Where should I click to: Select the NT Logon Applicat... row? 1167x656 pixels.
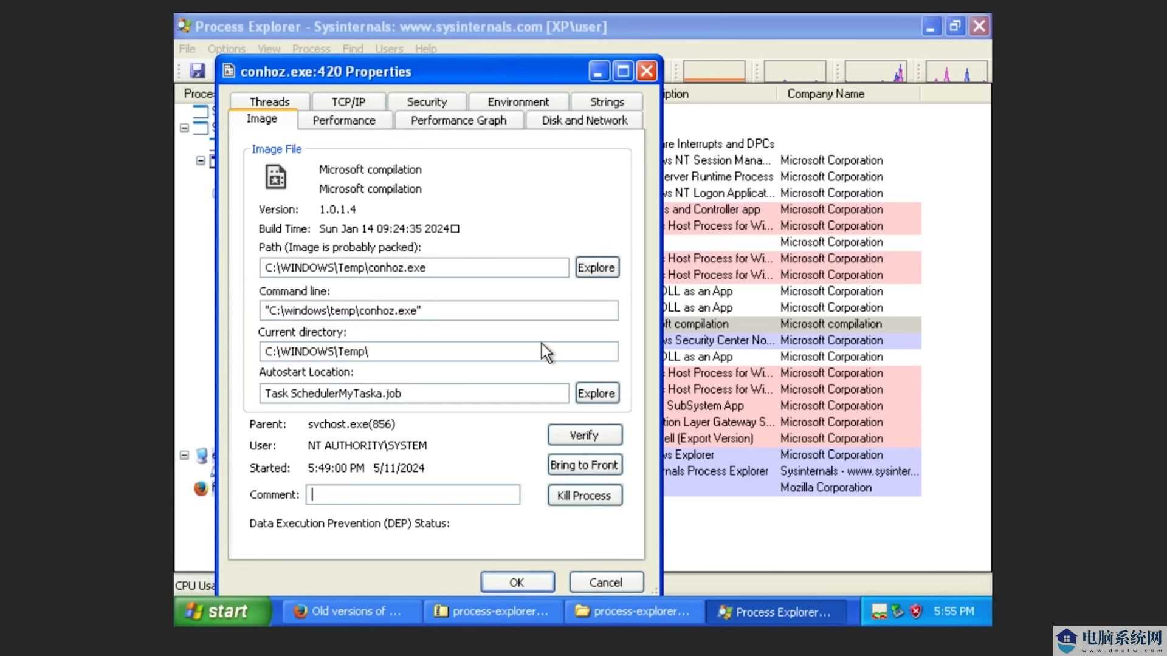(792, 193)
